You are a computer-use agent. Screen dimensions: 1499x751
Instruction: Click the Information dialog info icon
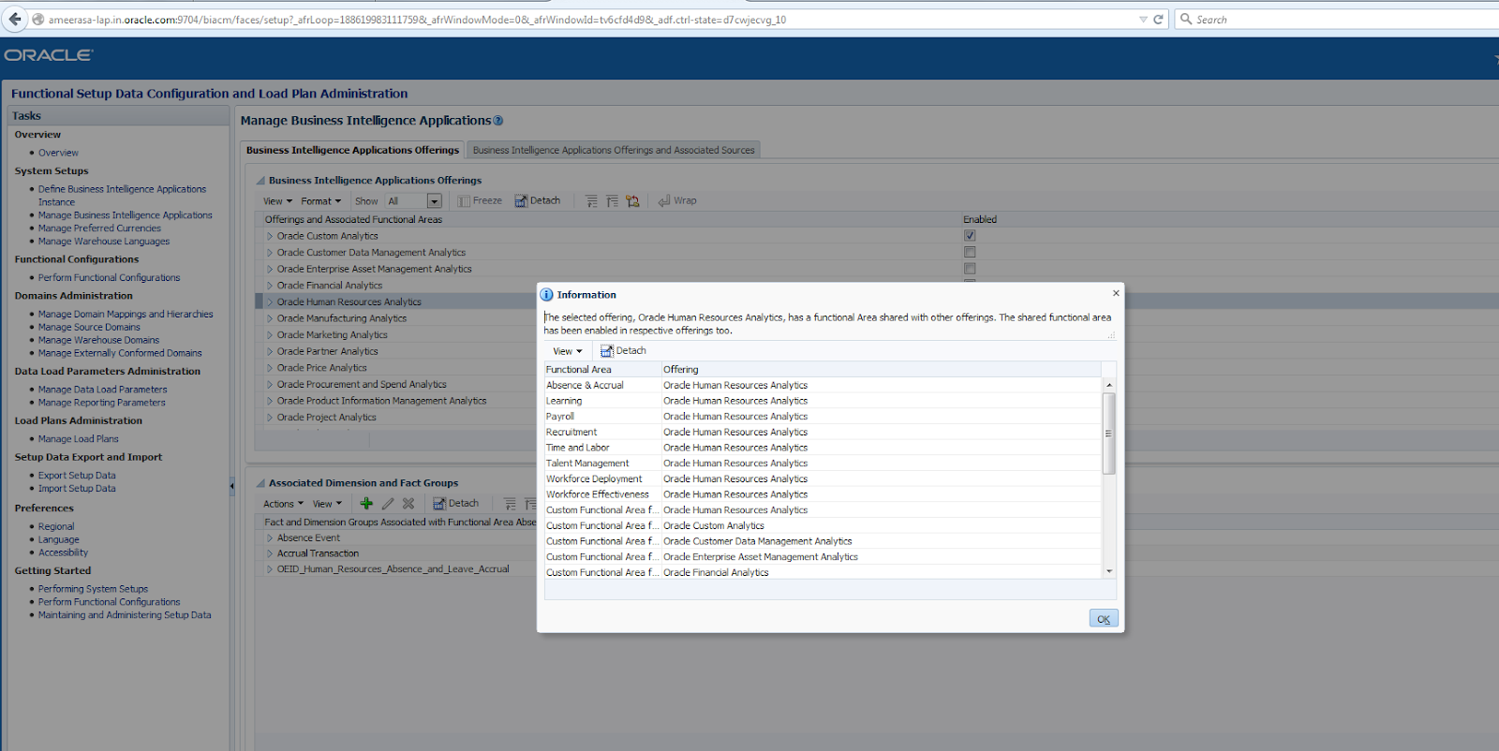coord(547,294)
